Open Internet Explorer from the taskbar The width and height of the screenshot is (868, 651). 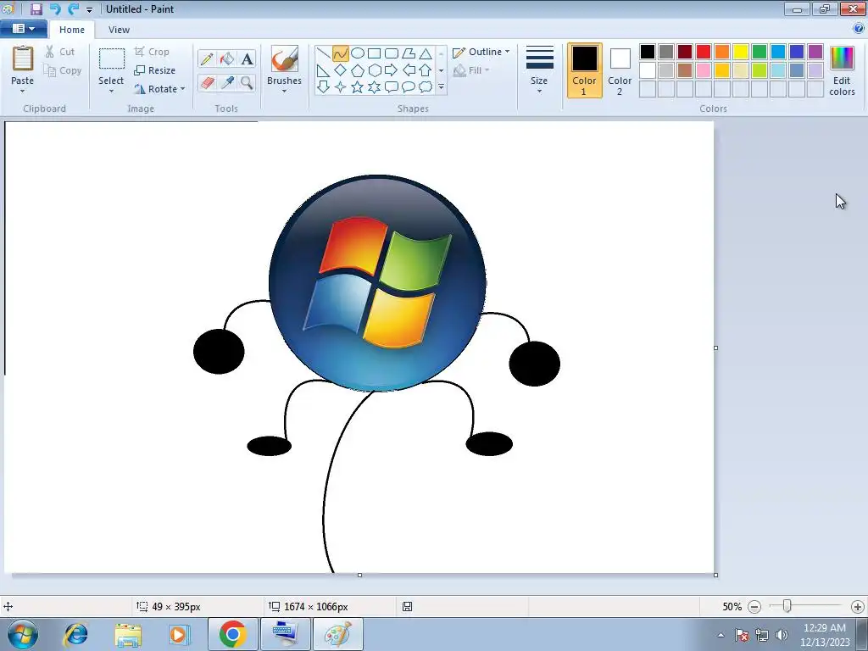tap(75, 634)
